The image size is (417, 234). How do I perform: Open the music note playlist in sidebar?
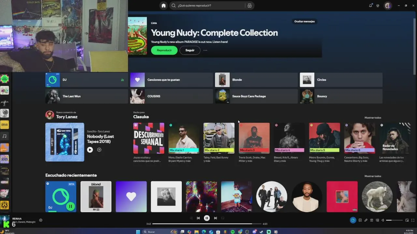[5, 136]
